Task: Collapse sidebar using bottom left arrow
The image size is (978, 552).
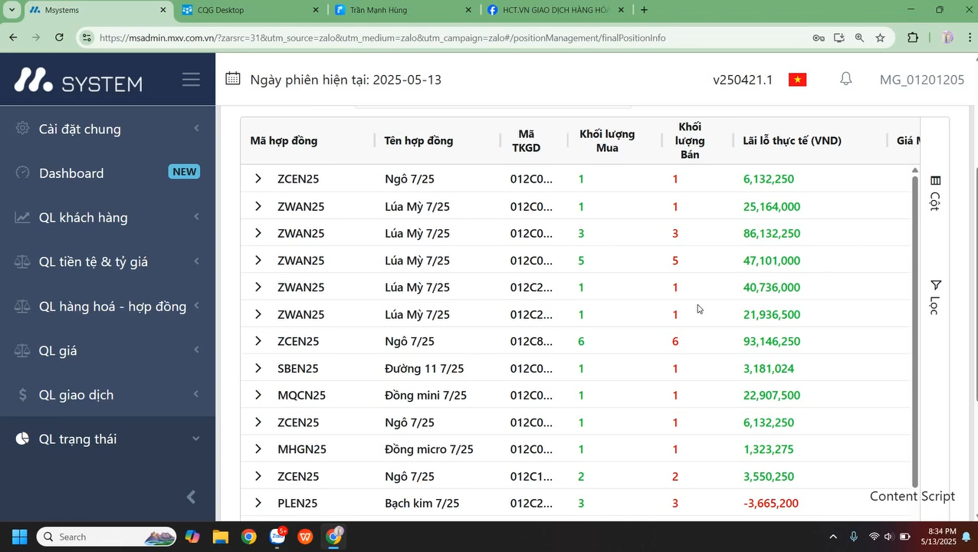Action: point(192,498)
